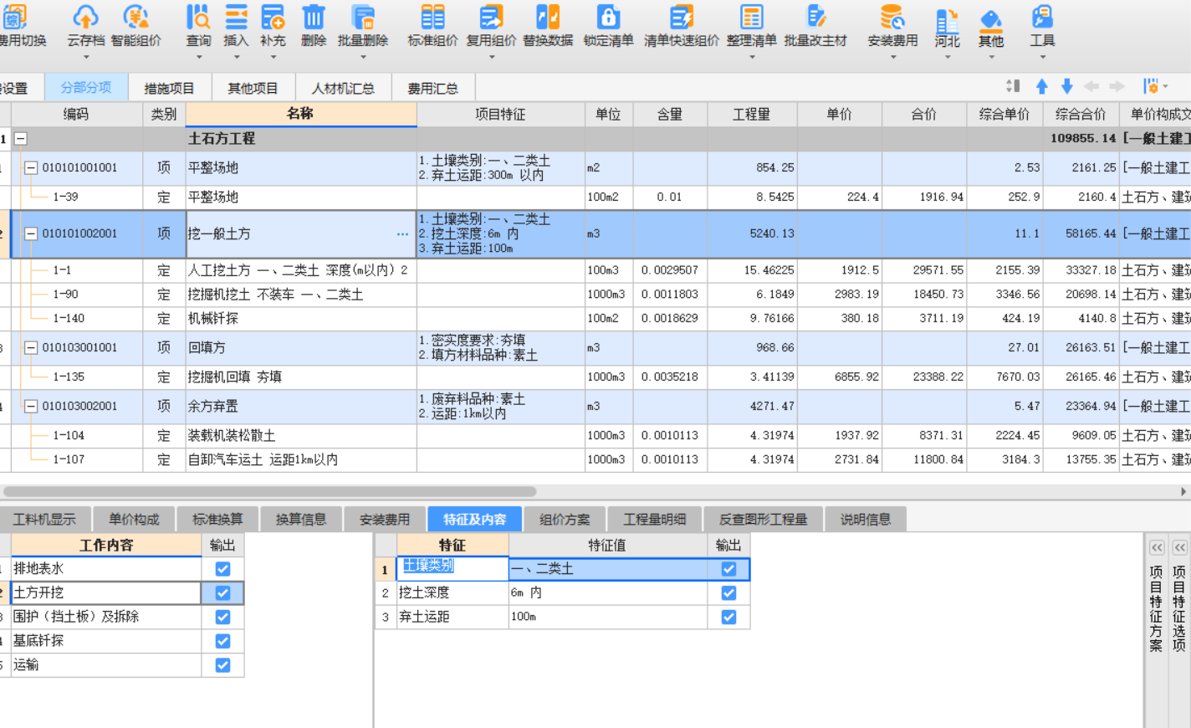This screenshot has height=728, width=1191.
Task: Collapse item 010103001001 回填方
Action: pyautogui.click(x=31, y=348)
